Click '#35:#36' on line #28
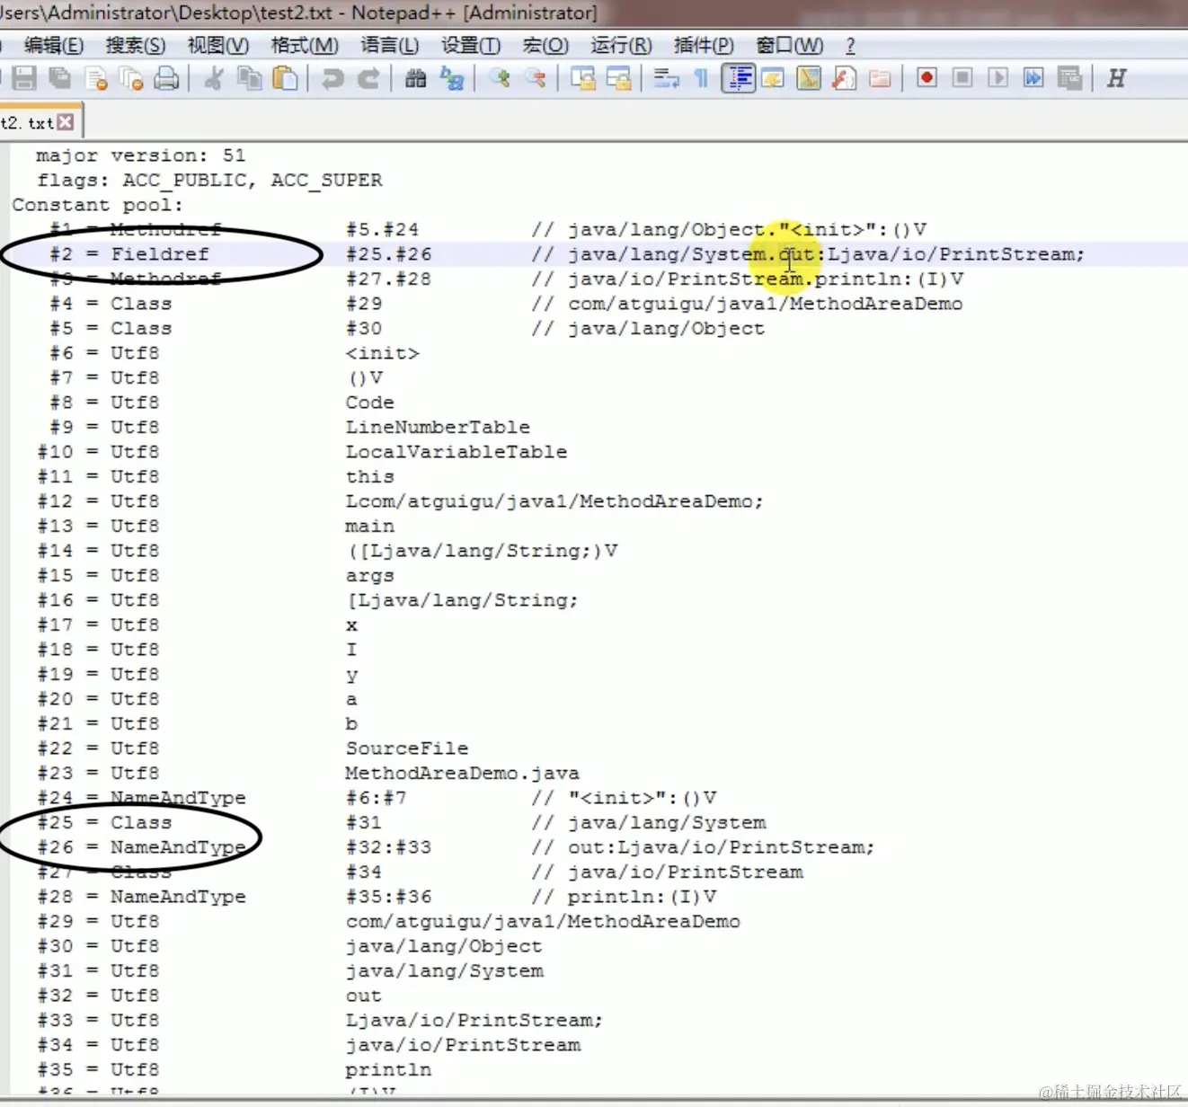The image size is (1188, 1107). (388, 897)
